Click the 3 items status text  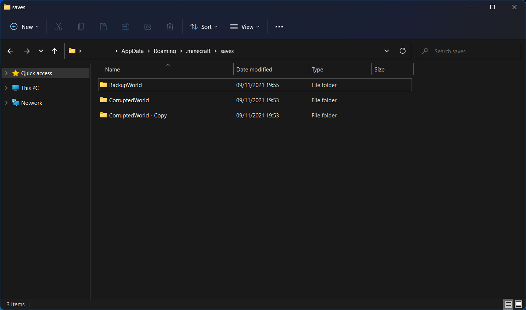[x=16, y=304]
